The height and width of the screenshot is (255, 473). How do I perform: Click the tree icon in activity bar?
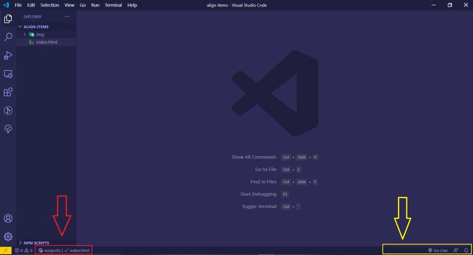pyautogui.click(x=8, y=129)
